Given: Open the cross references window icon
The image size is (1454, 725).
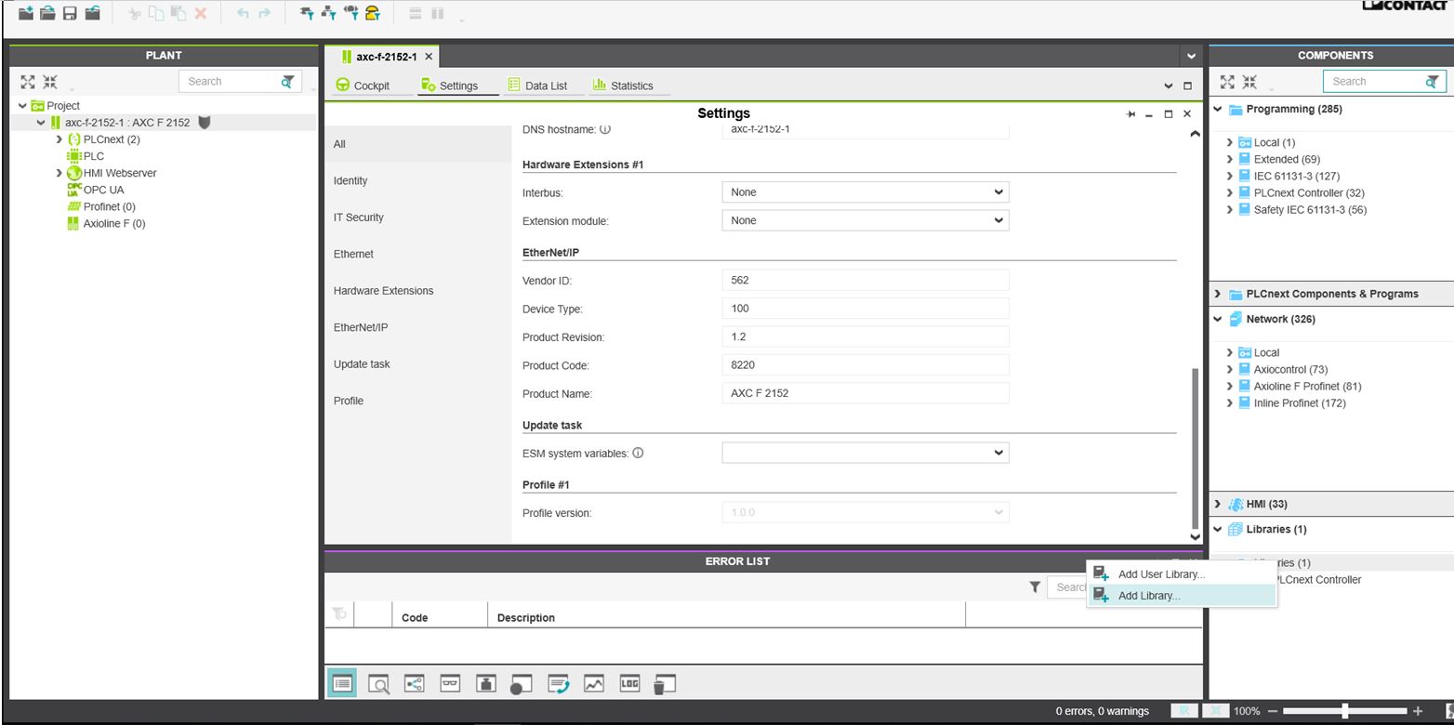Looking at the screenshot, I should click(x=414, y=684).
